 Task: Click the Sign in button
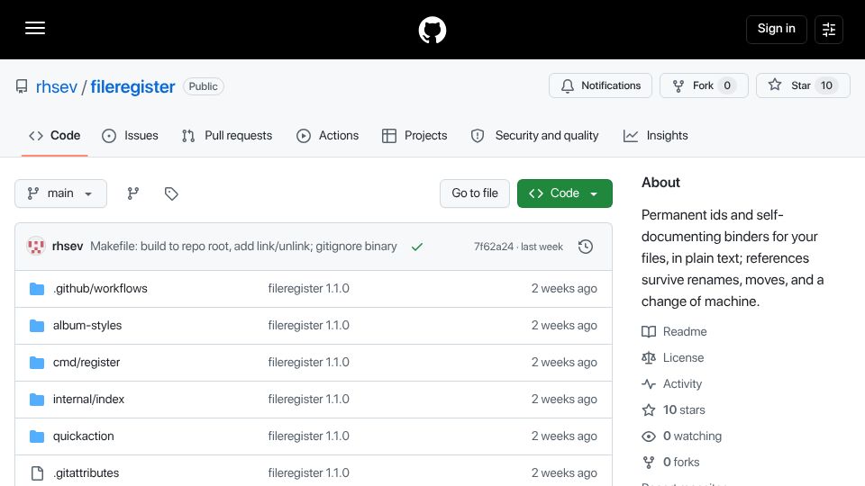click(776, 29)
